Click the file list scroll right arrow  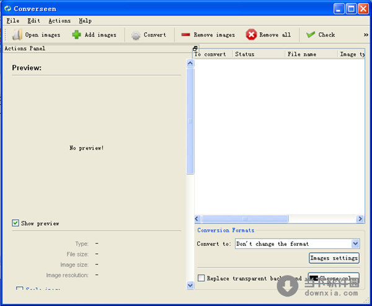coord(360,219)
